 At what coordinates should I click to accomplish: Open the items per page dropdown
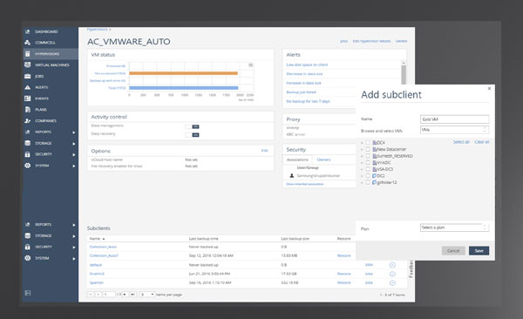[x=147, y=295]
